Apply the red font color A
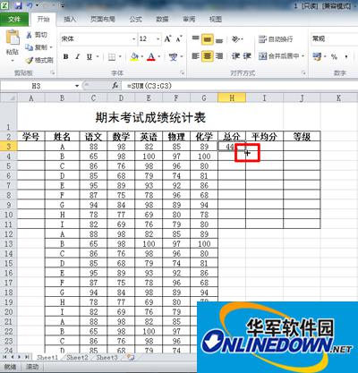The width and height of the screenshot is (358, 373). pyautogui.click(x=151, y=56)
